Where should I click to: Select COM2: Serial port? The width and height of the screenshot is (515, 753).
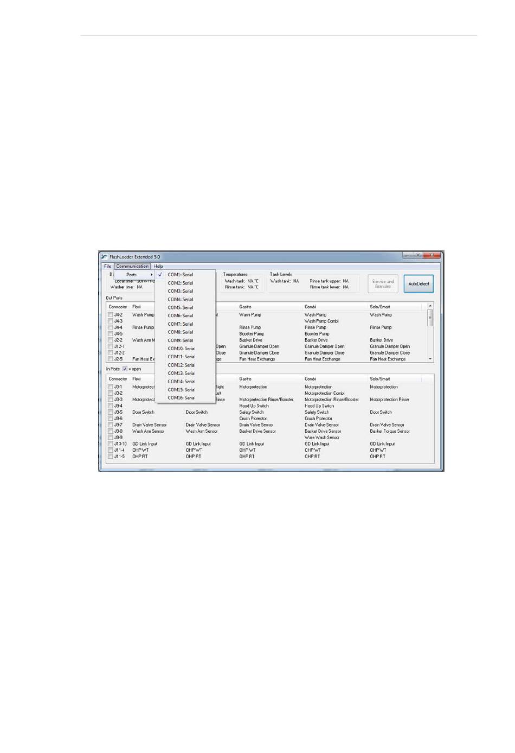click(x=185, y=283)
